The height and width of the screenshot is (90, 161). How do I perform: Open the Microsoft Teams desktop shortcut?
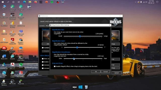tap(21, 33)
